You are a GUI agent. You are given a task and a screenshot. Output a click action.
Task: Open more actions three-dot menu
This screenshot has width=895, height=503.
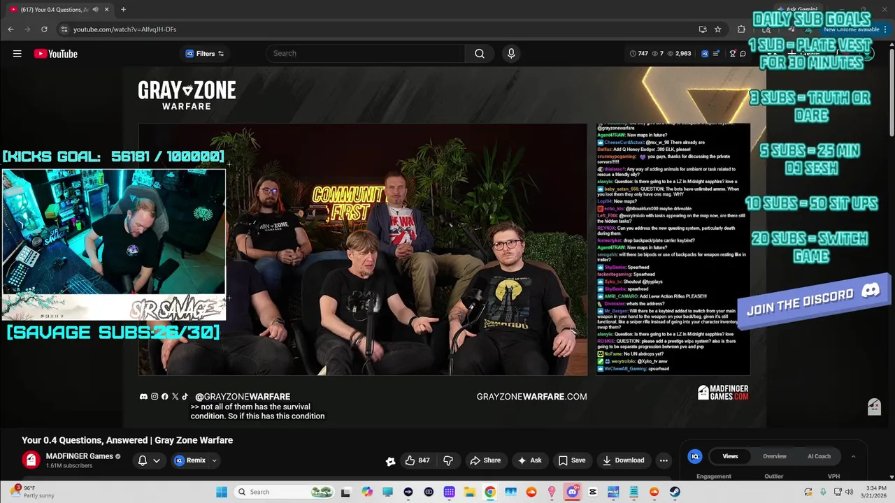[664, 460]
